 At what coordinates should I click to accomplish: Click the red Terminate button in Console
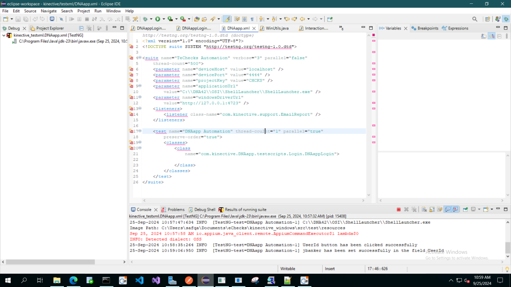(398, 210)
